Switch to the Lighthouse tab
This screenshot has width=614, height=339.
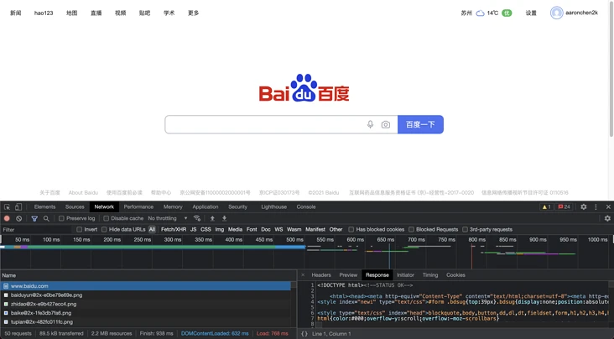tap(274, 207)
